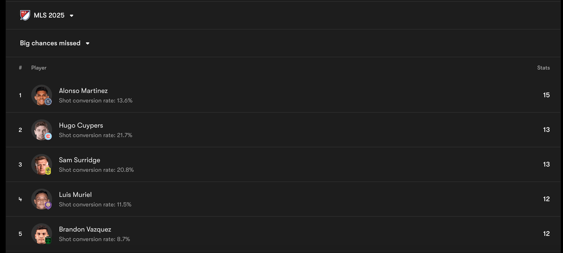The image size is (563, 253).
Task: Go to Luis Muriel's profile via name
Action: pos(75,195)
